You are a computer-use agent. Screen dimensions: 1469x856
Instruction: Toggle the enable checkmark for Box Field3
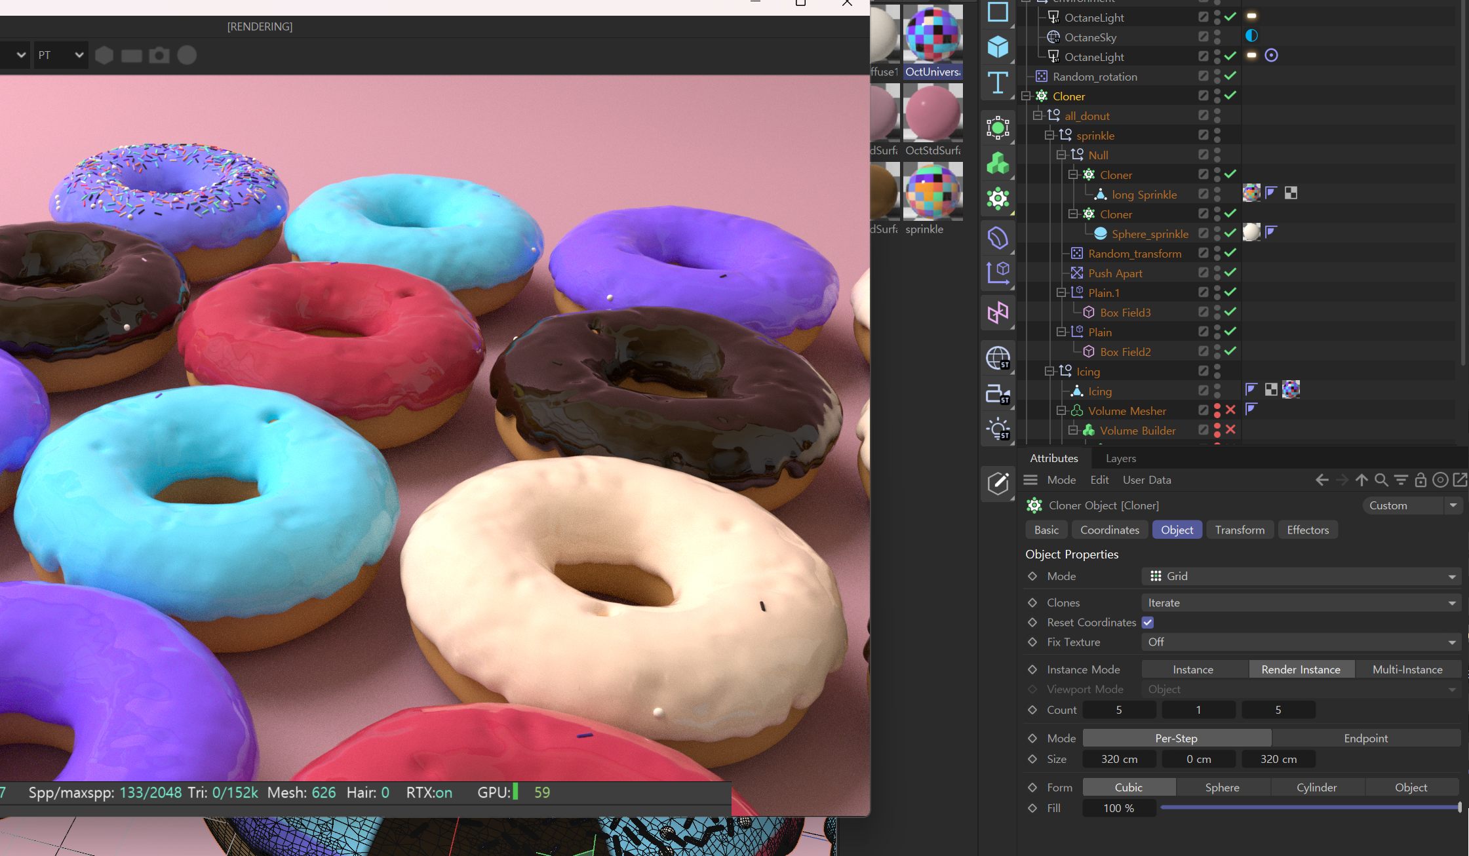1230,312
